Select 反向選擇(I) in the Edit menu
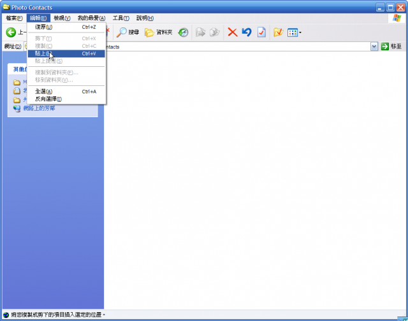 pyautogui.click(x=66, y=99)
